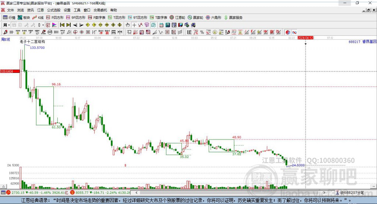Viewport: 377px width, 204px height.
Task: Minimize the inner chart window
Action: click(x=364, y=10)
